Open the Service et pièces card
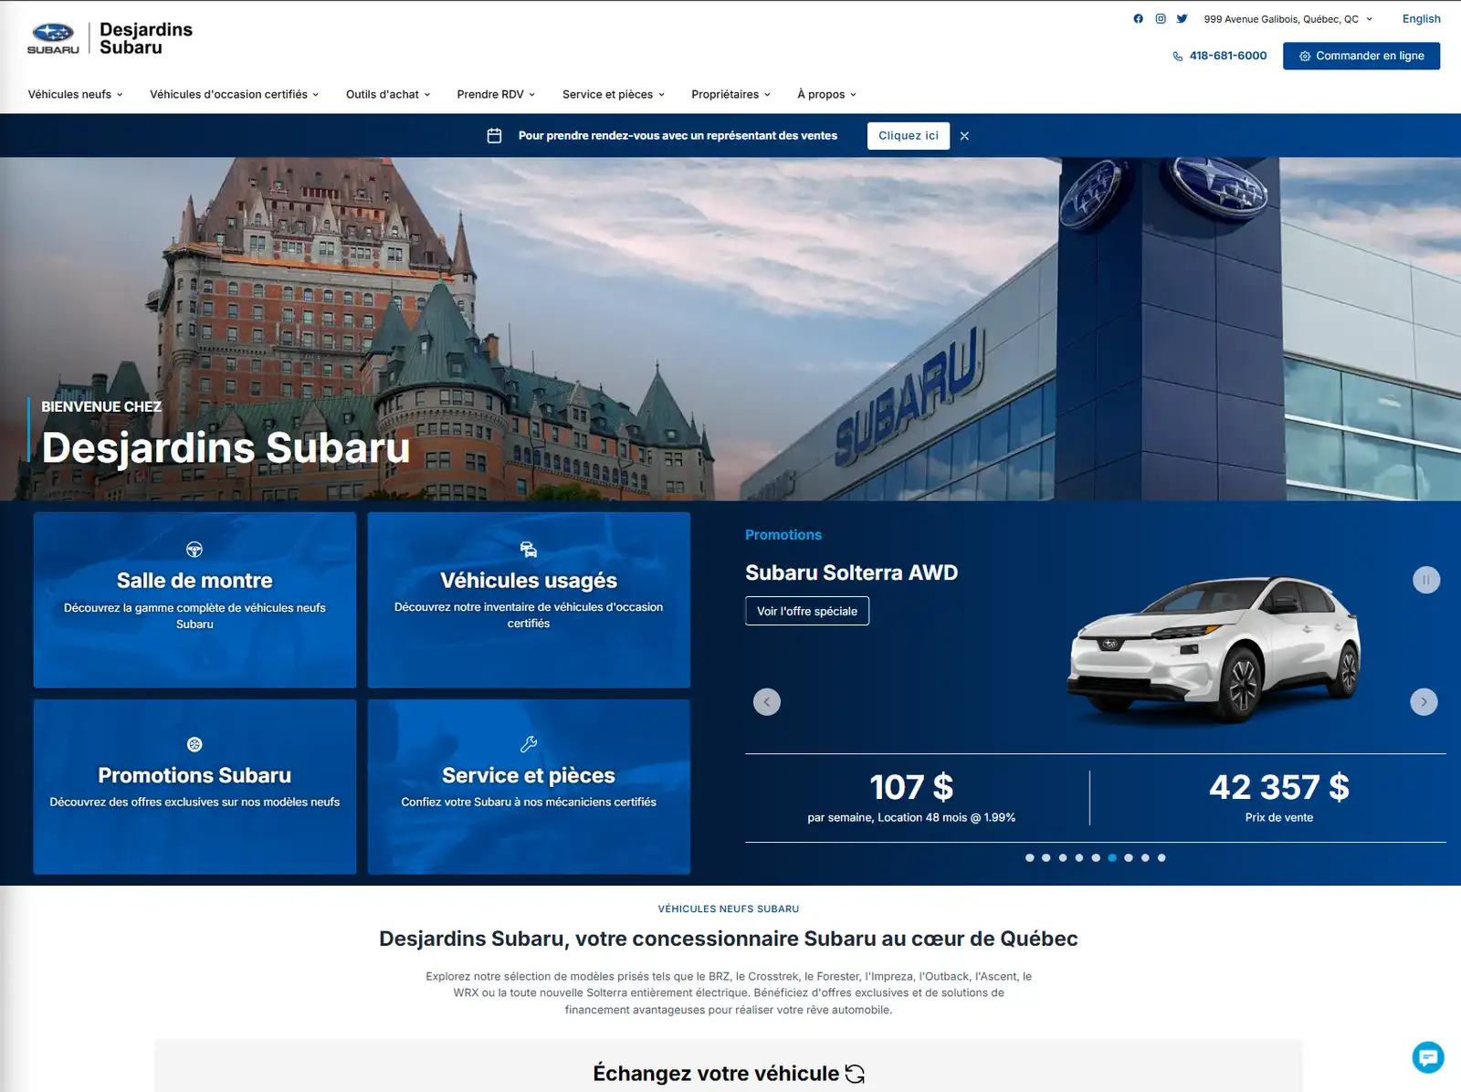 coord(529,787)
